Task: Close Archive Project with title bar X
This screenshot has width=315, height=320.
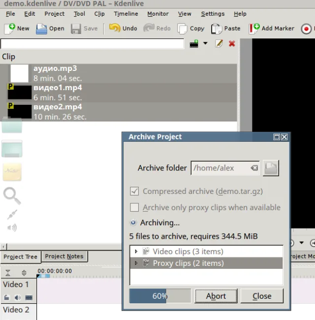Action: (x=284, y=137)
